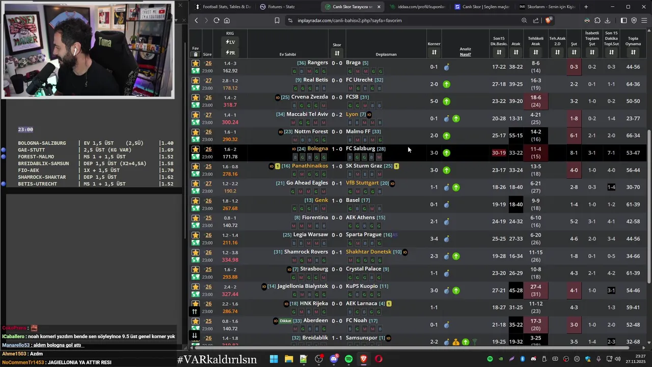The height and width of the screenshot is (367, 652).
Task: Open the Nasıl? analysis help link
Action: (x=466, y=55)
